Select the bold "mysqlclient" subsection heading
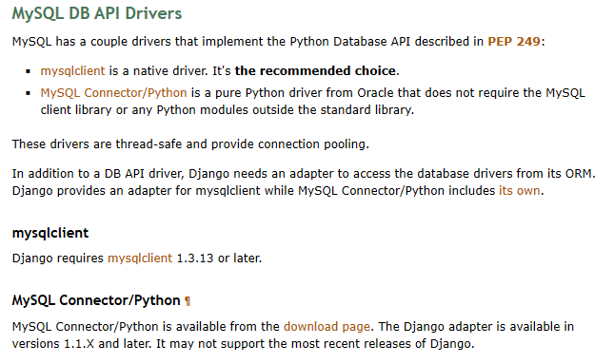The width and height of the screenshot is (614, 364). pos(50,233)
